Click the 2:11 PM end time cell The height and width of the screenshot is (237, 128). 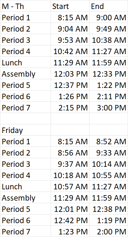point(108,96)
